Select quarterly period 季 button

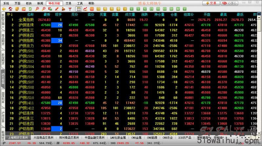click(x=118, y=9)
